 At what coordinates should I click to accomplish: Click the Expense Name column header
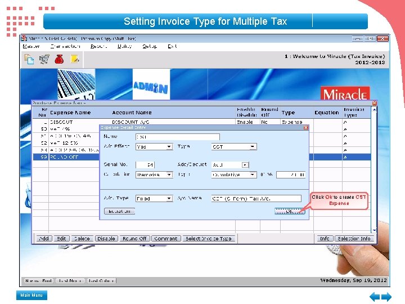[70, 113]
